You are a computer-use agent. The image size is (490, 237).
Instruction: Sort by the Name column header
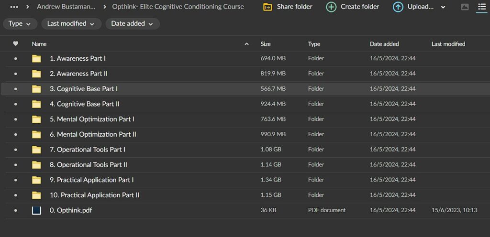click(39, 44)
